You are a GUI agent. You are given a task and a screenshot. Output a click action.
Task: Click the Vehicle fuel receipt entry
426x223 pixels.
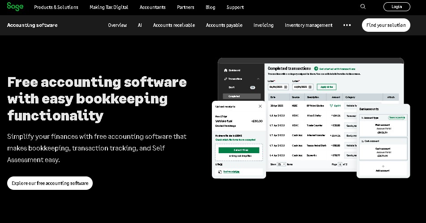239,121
